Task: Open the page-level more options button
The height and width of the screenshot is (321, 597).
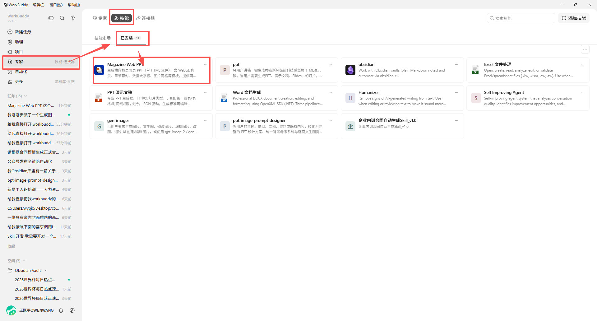Action: (x=585, y=49)
